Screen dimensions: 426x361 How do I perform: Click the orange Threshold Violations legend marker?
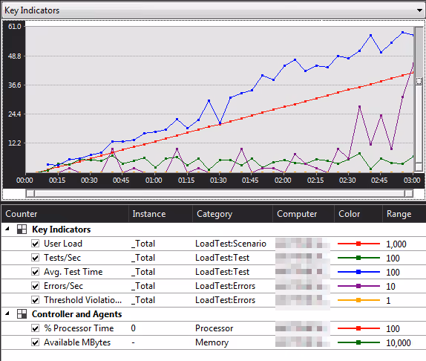tap(358, 300)
